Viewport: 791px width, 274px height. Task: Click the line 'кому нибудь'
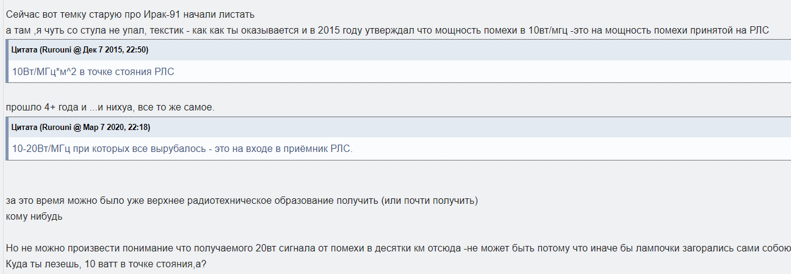pos(34,217)
